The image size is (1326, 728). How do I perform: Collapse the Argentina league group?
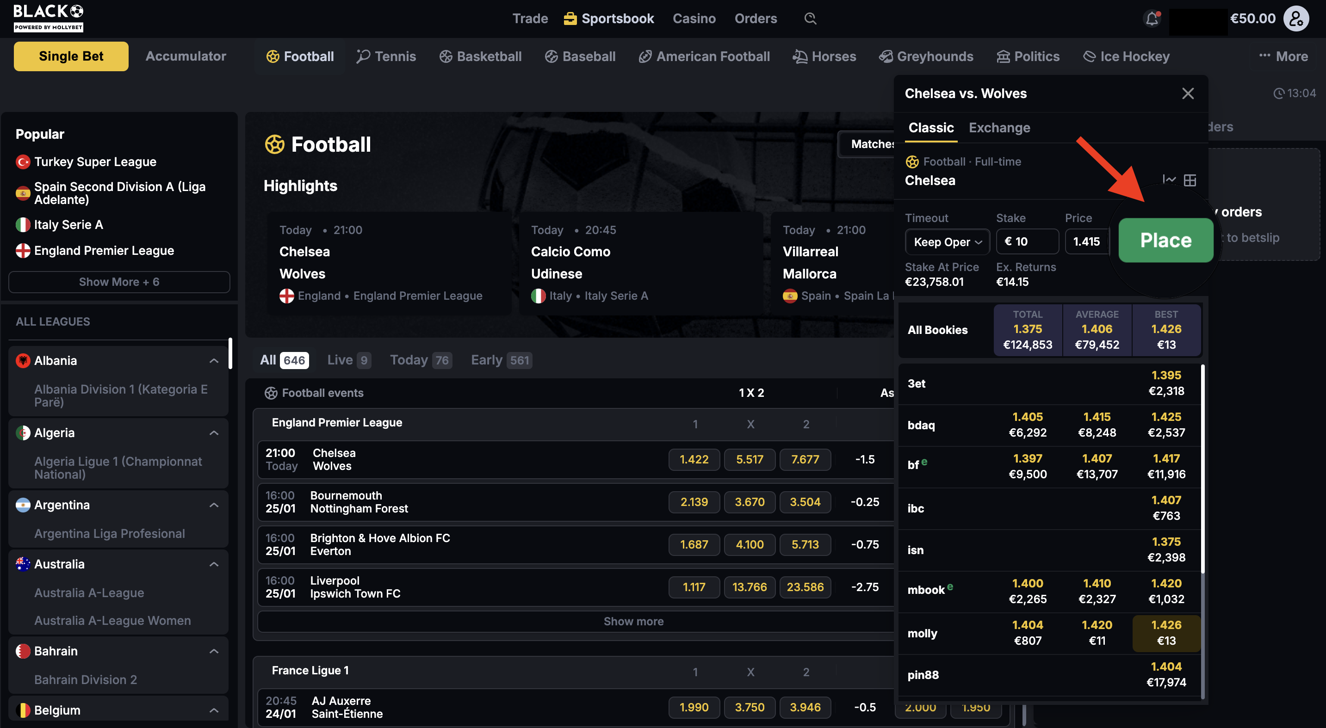[x=214, y=505]
